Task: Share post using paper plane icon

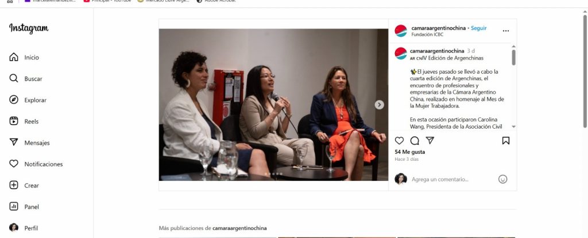Action: coord(430,141)
